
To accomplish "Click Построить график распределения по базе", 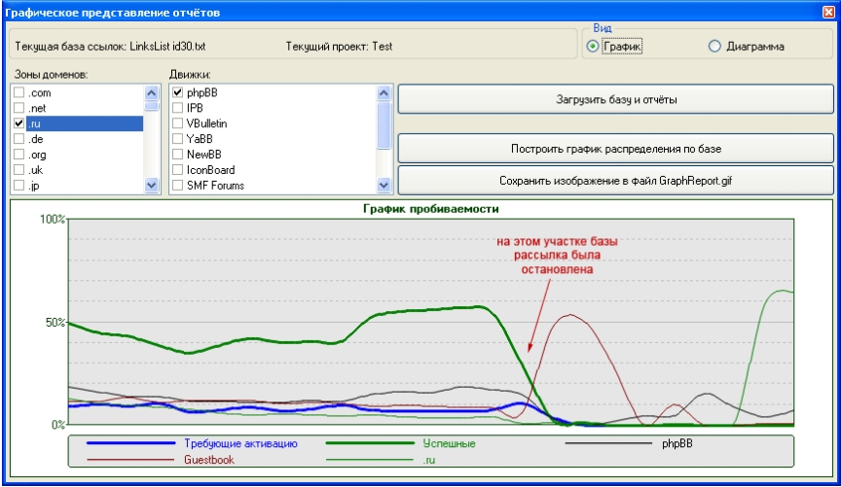I will 616,149.
